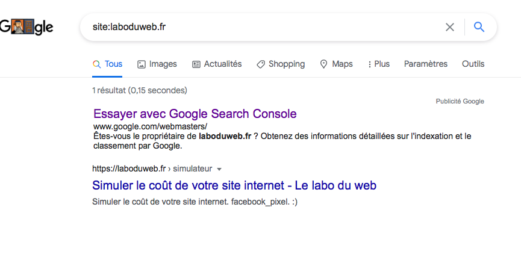This screenshot has width=521, height=278.
Task: Click the Actualités newspaper icon
Action: click(x=196, y=64)
